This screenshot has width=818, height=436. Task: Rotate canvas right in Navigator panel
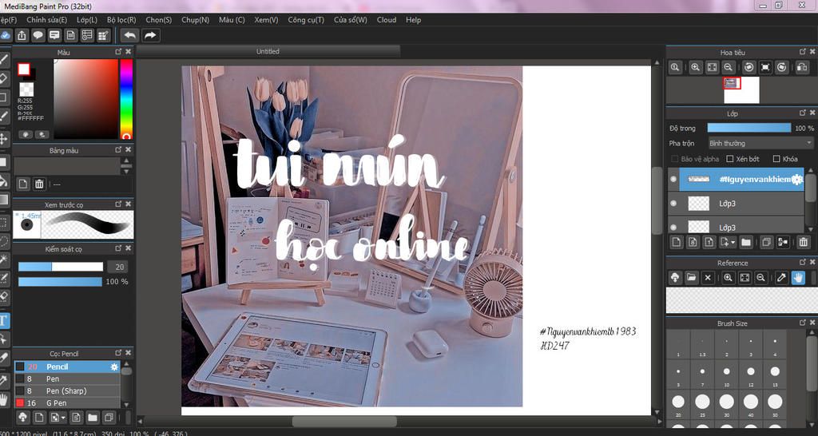781,67
